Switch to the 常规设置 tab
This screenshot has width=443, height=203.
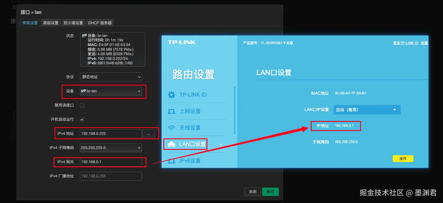(30, 23)
